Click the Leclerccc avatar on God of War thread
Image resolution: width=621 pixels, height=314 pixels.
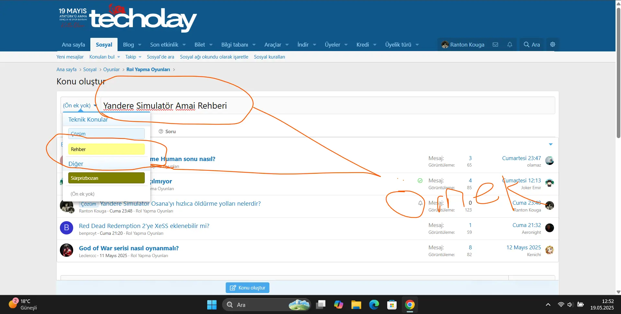click(66, 250)
